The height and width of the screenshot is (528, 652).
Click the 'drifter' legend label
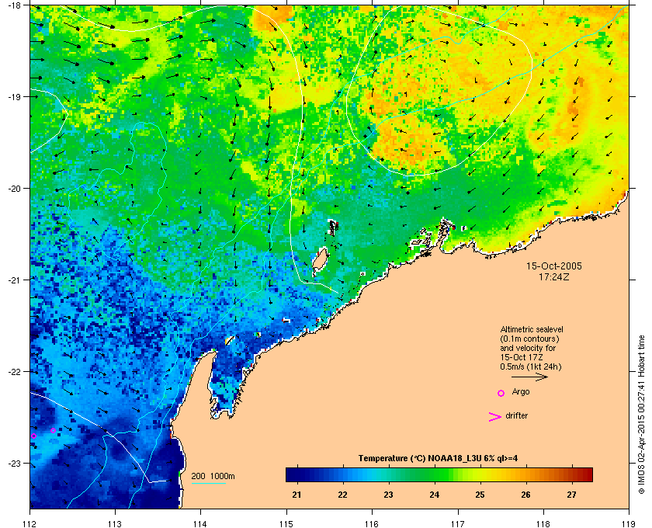(516, 415)
